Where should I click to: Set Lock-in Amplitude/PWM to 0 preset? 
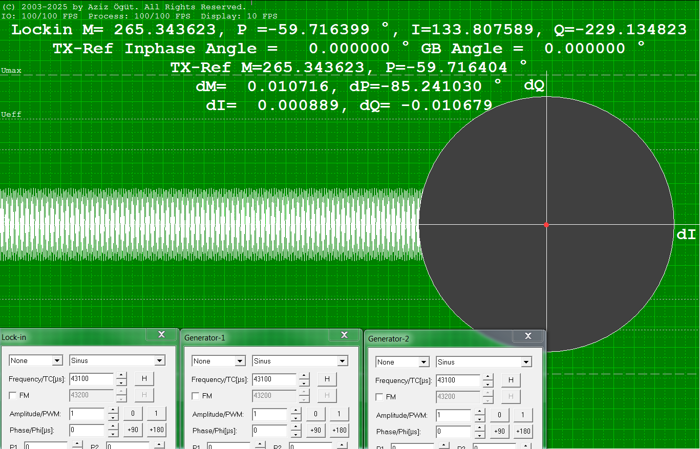pyautogui.click(x=133, y=414)
